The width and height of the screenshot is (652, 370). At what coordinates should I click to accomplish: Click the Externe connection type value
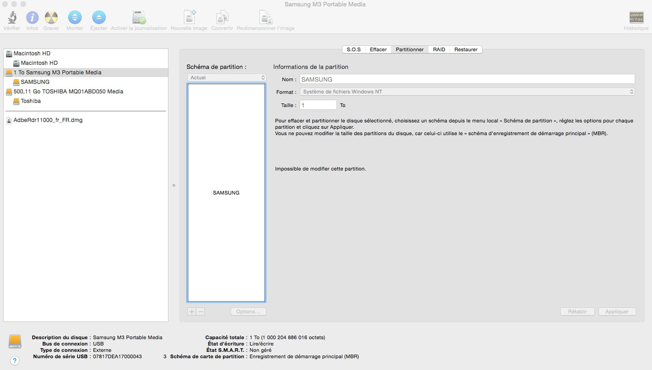click(102, 350)
